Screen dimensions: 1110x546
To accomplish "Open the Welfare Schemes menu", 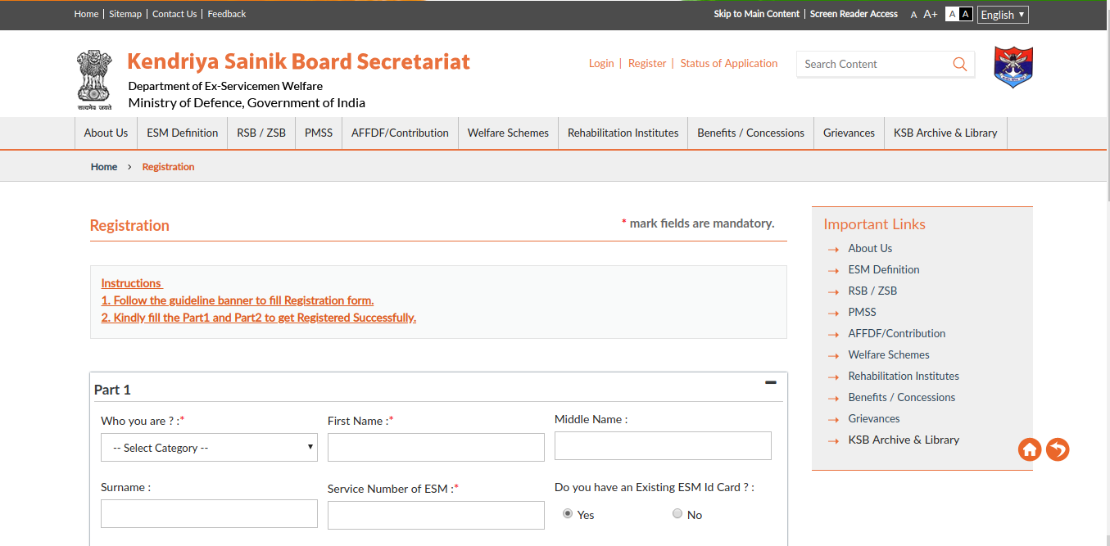I will [508, 133].
